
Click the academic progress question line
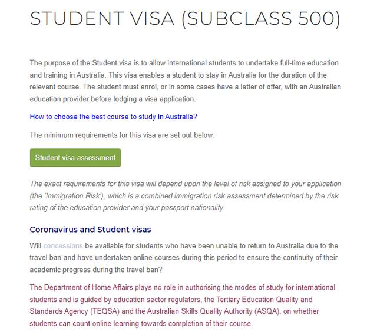tap(112, 269)
